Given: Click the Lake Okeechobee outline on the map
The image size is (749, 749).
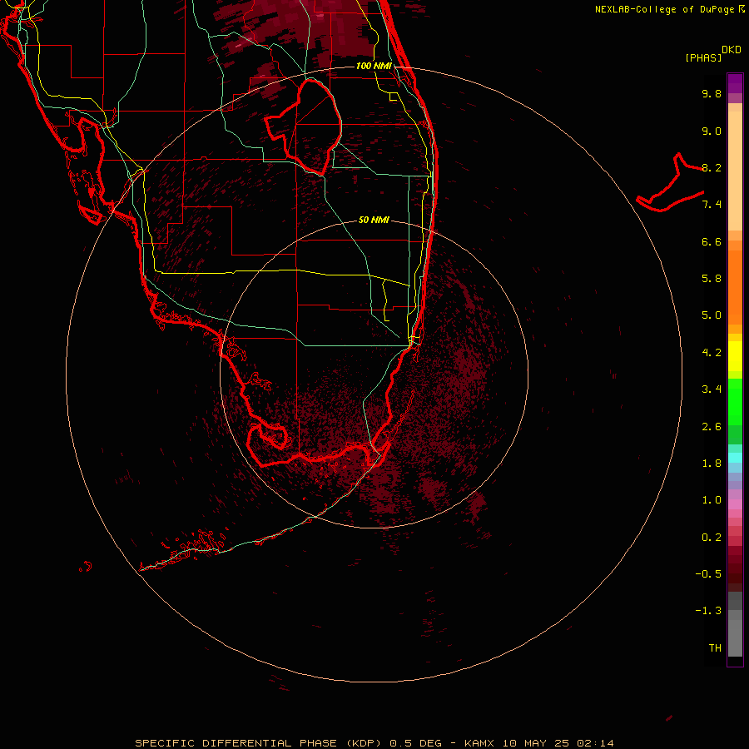Looking at the screenshot, I should [304, 126].
